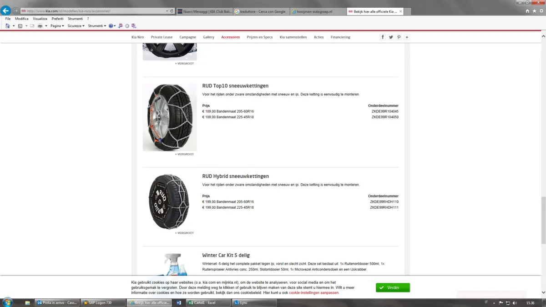The image size is (546, 307).
Task: Close the Bekijk hier alle officiele Kia tab
Action: pos(400,11)
